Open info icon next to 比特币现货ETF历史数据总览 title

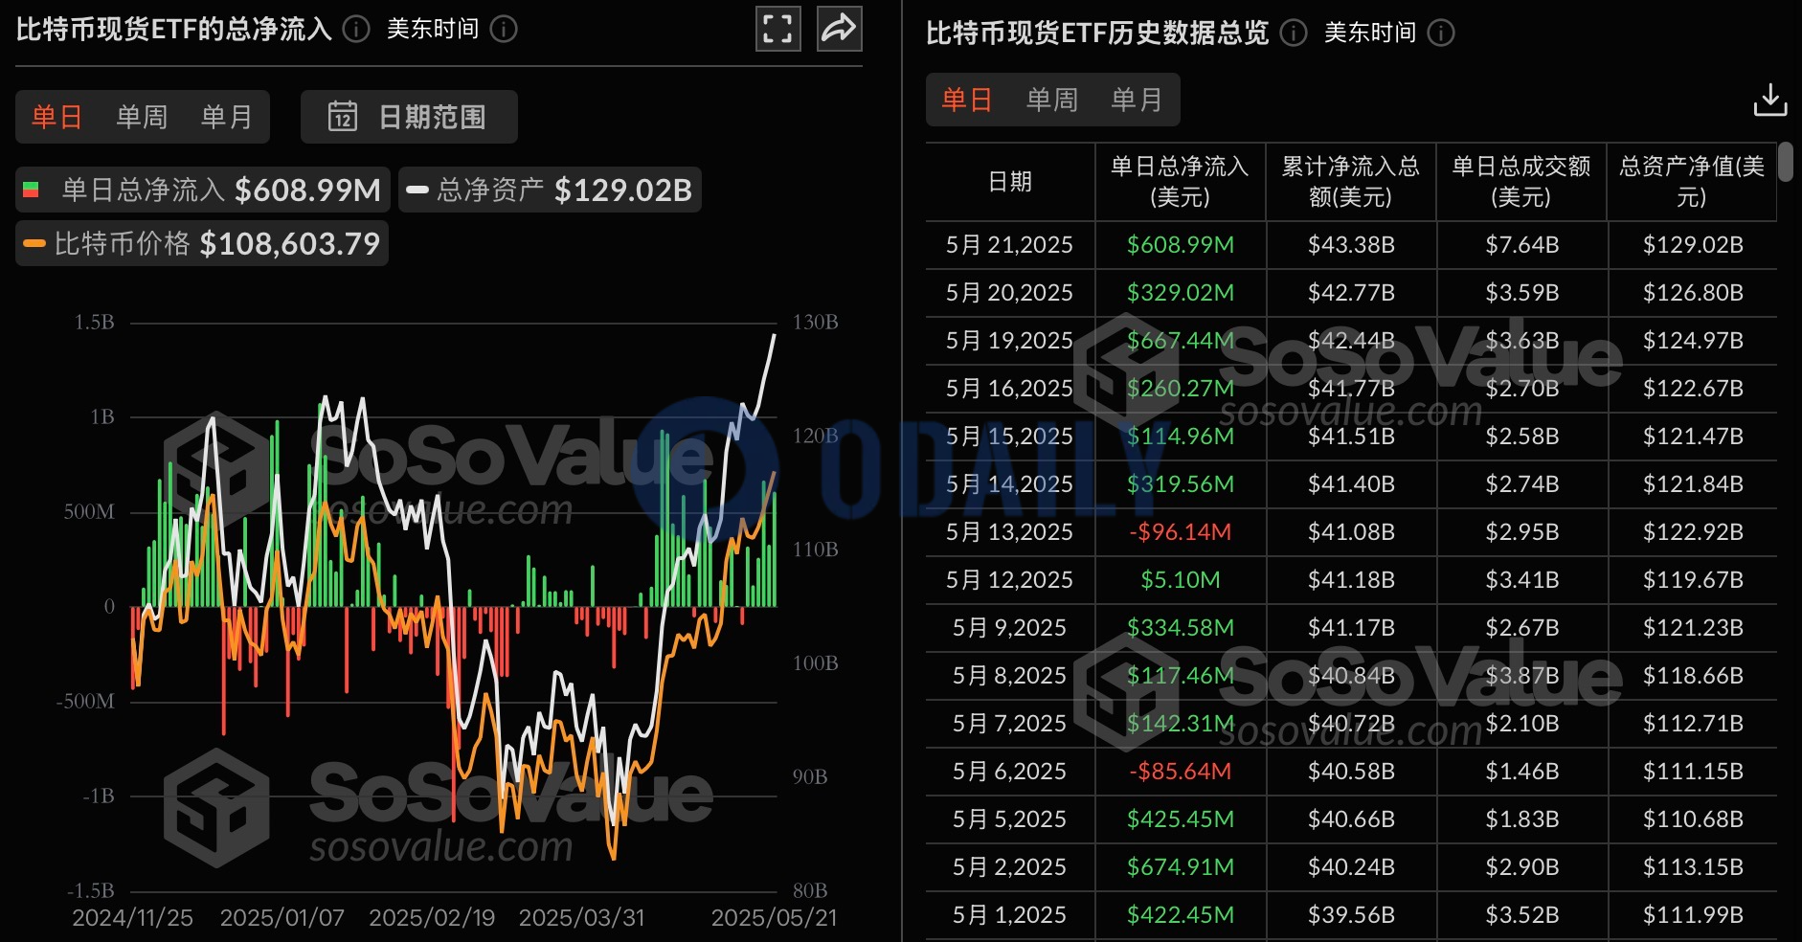point(1294,33)
